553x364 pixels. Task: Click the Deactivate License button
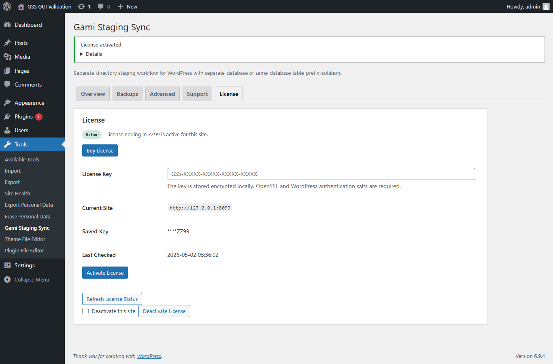164,311
